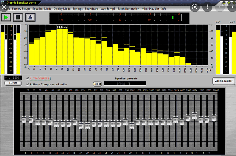Open the Settings menu

(x=78, y=9)
